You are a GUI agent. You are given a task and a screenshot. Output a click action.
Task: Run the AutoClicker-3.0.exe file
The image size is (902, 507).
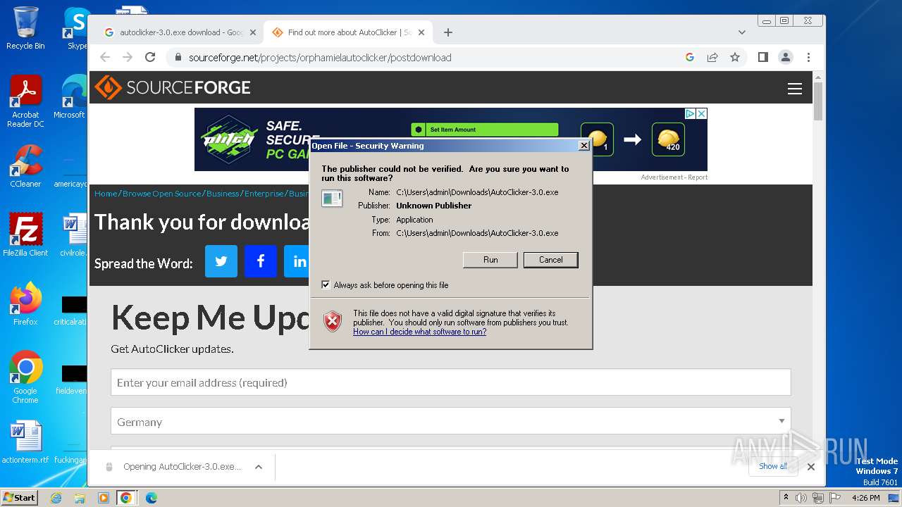click(490, 260)
